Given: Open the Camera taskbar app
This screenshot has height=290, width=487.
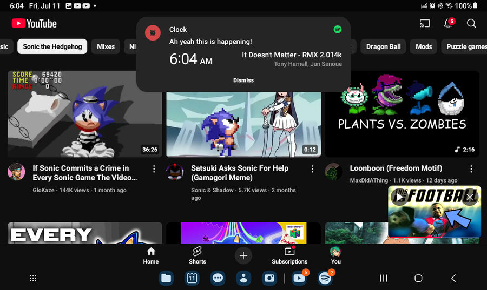Looking at the screenshot, I should pyautogui.click(x=269, y=278).
